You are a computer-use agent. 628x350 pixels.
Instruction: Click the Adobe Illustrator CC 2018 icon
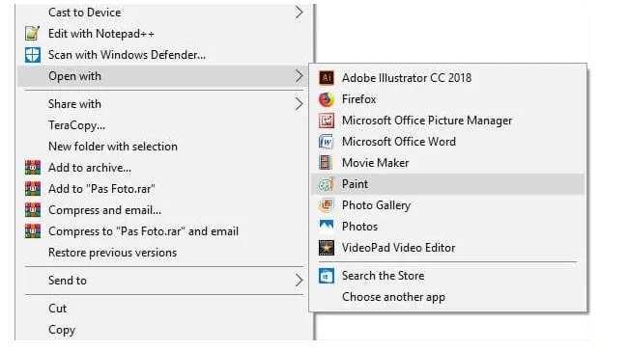(326, 77)
